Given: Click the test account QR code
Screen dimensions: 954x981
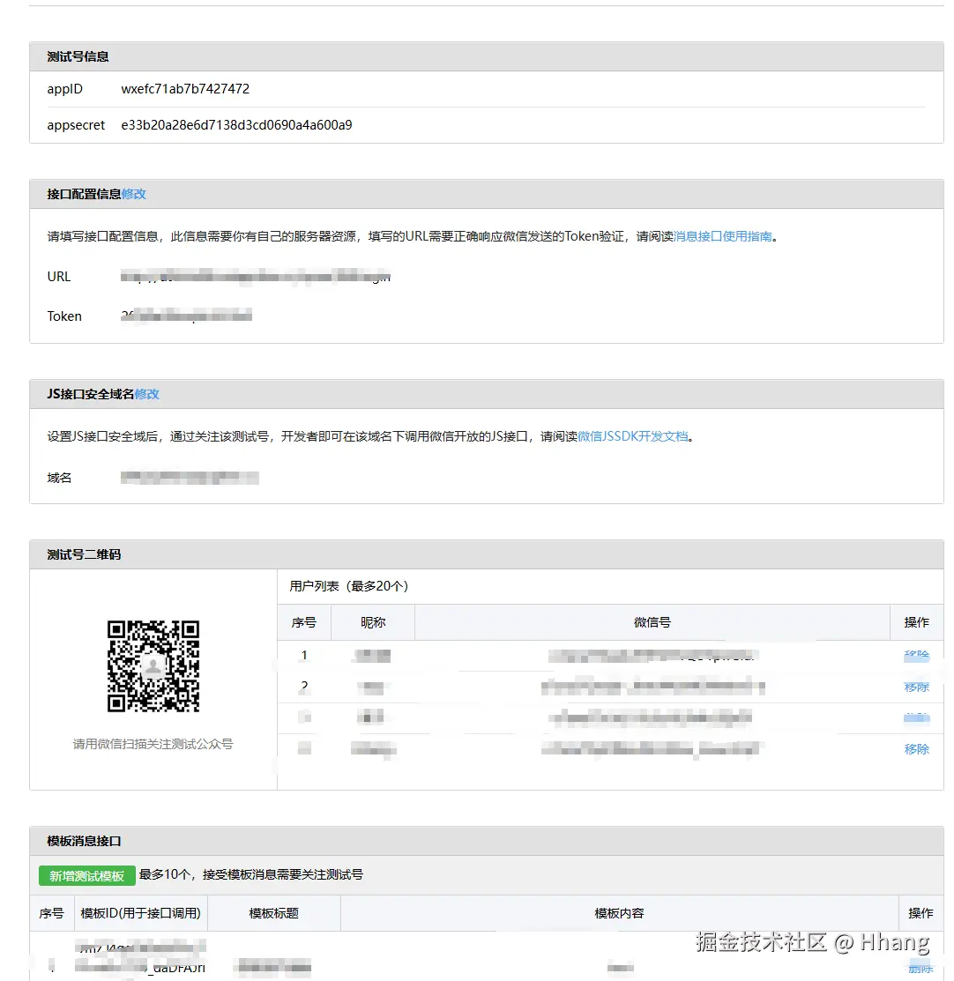Looking at the screenshot, I should tap(153, 666).
